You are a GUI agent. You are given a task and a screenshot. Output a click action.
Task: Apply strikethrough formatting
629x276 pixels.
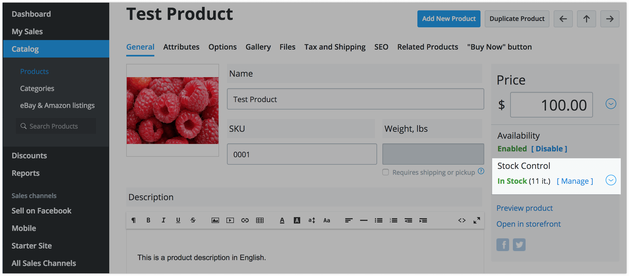(193, 220)
